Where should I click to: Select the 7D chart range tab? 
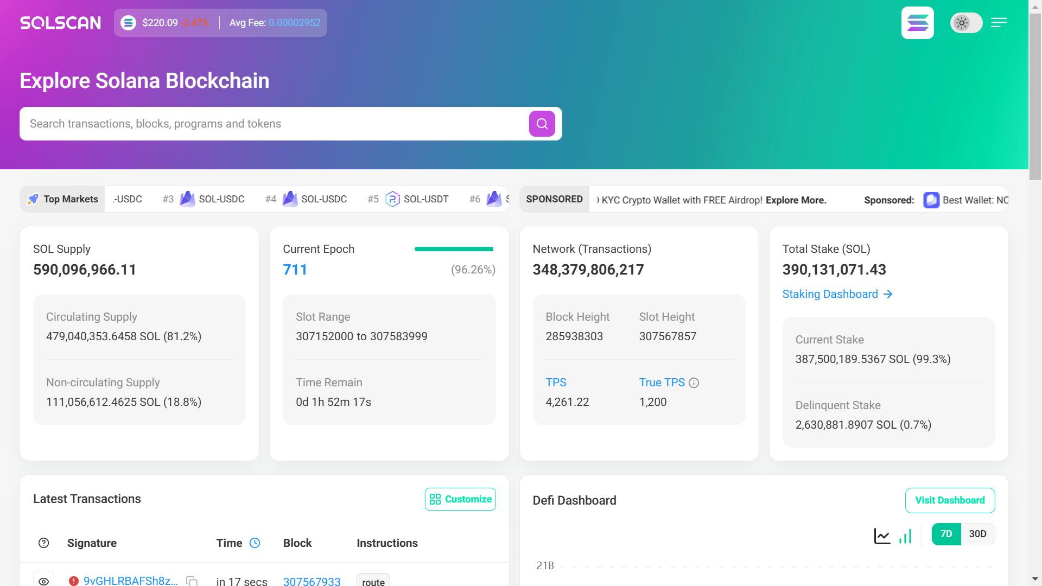click(946, 534)
